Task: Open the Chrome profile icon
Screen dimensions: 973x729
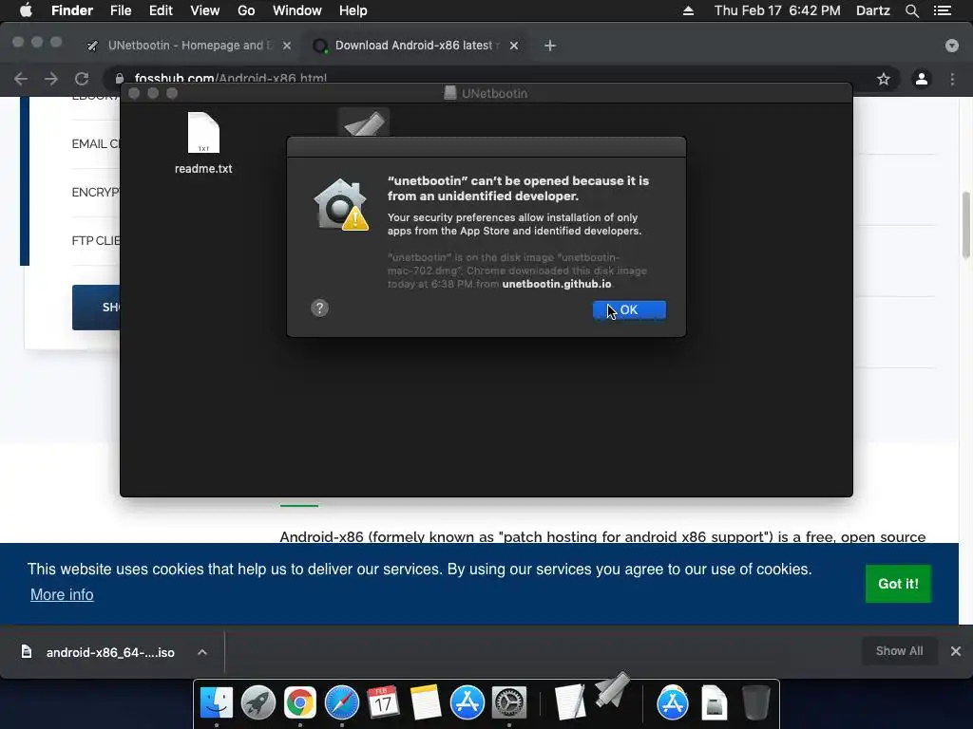Action: (922, 79)
